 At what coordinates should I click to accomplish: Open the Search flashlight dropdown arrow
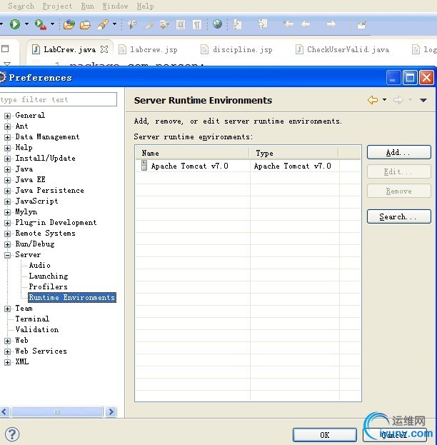pos(115,24)
